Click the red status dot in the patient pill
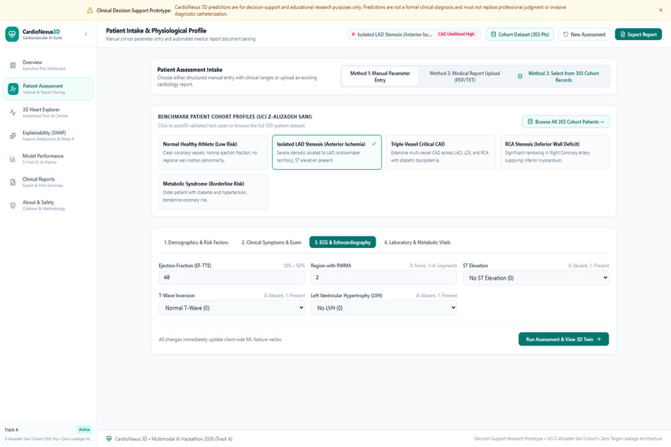The image size is (671, 447). (353, 34)
